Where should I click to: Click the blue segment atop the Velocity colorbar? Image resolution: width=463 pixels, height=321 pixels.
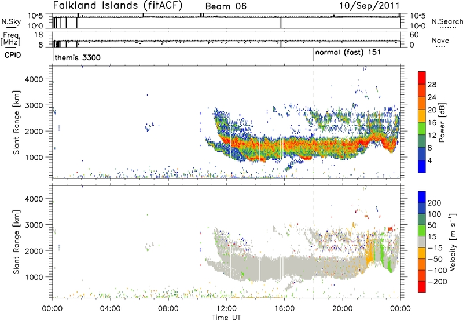coord(422,196)
